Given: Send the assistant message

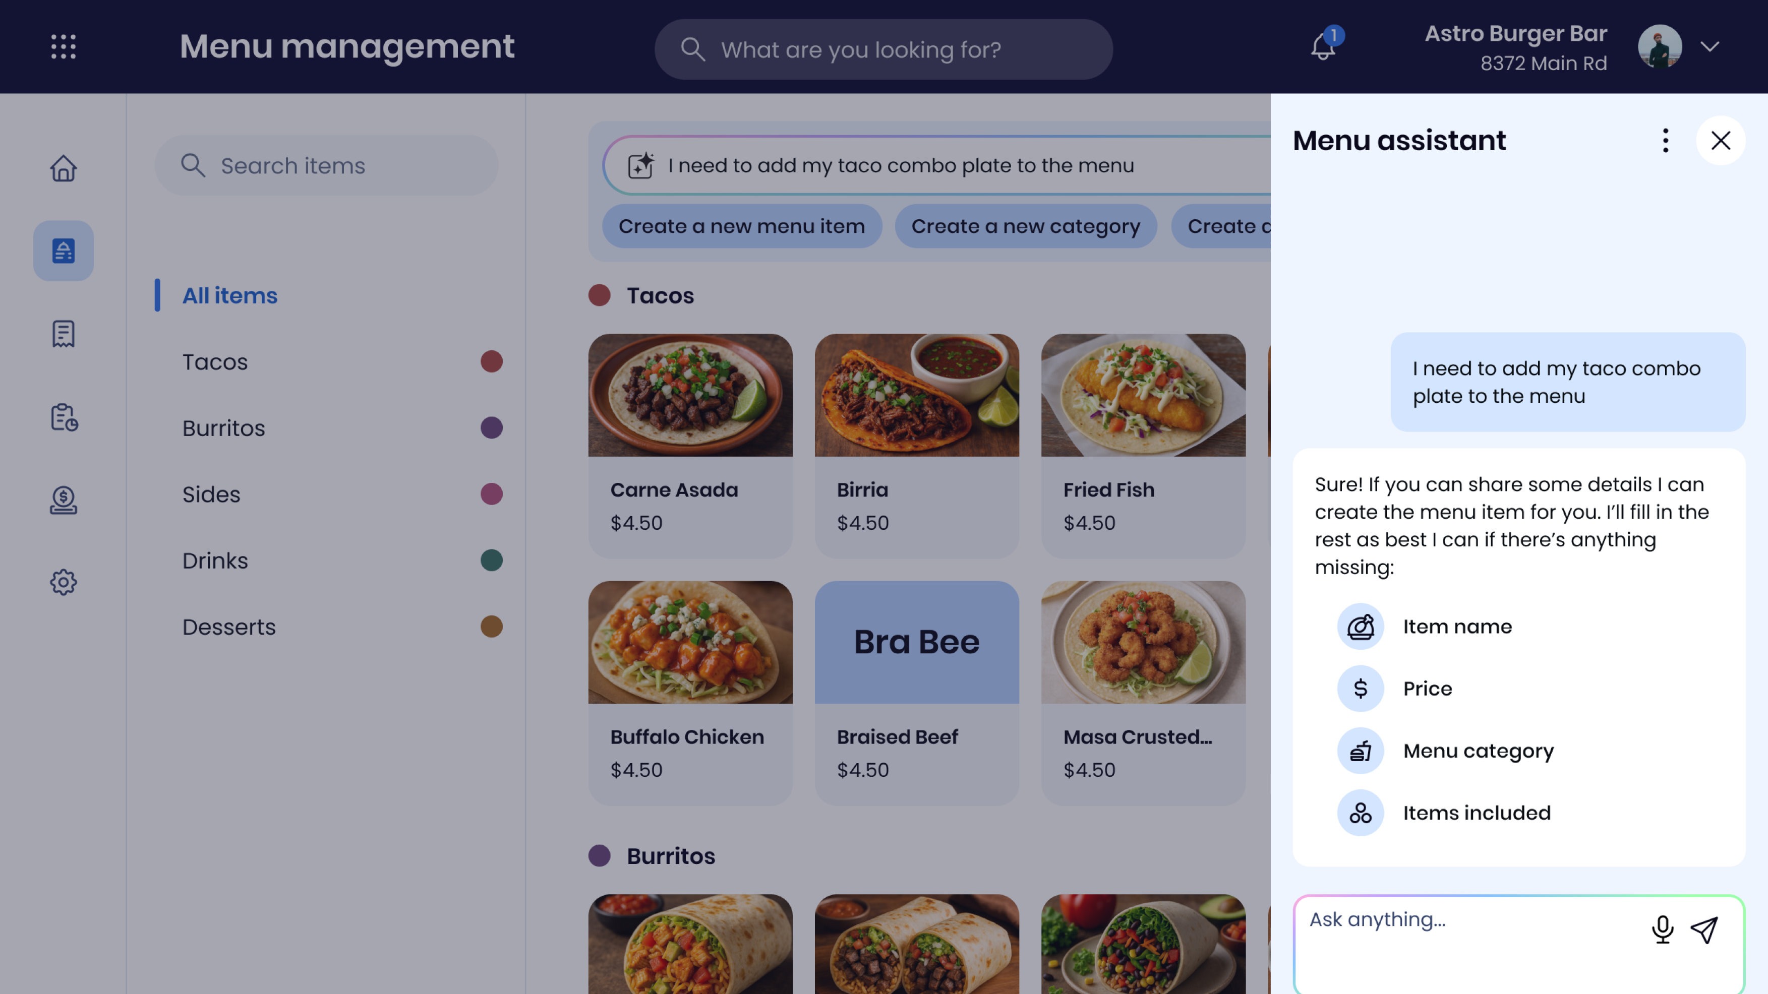Looking at the screenshot, I should click(1704, 929).
